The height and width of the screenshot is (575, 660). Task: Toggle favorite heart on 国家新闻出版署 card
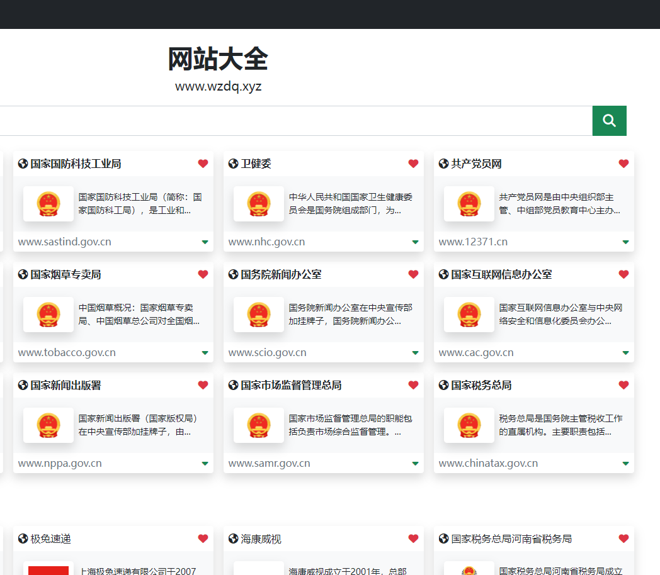(x=203, y=385)
